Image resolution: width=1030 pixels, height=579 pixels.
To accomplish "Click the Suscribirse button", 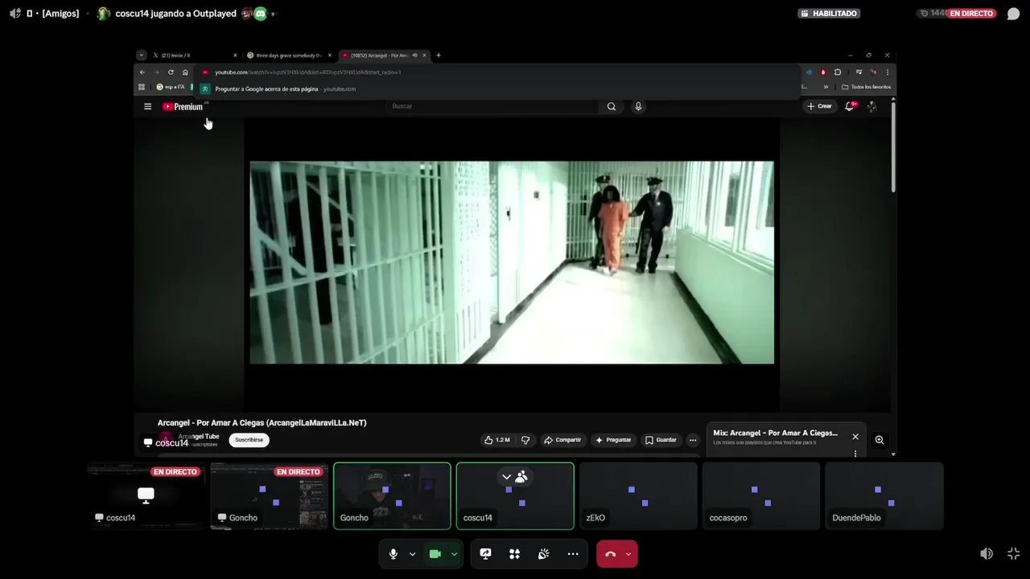I will pyautogui.click(x=249, y=440).
